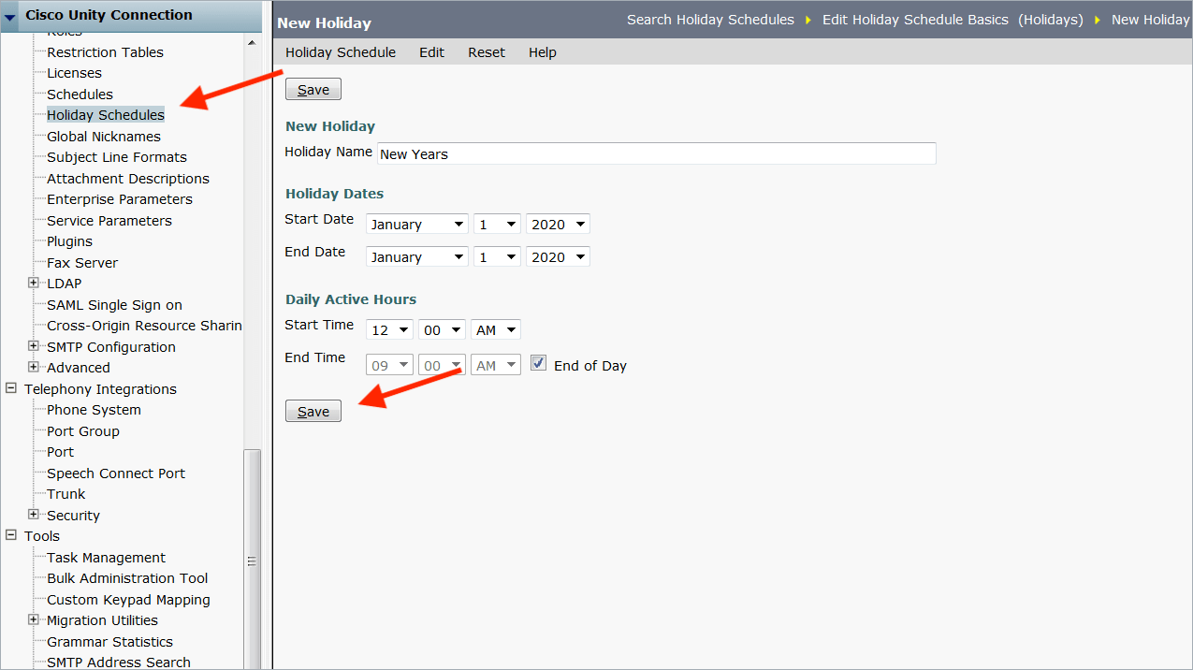Open the End Date year dropdown
This screenshot has width=1193, height=670.
tap(558, 257)
